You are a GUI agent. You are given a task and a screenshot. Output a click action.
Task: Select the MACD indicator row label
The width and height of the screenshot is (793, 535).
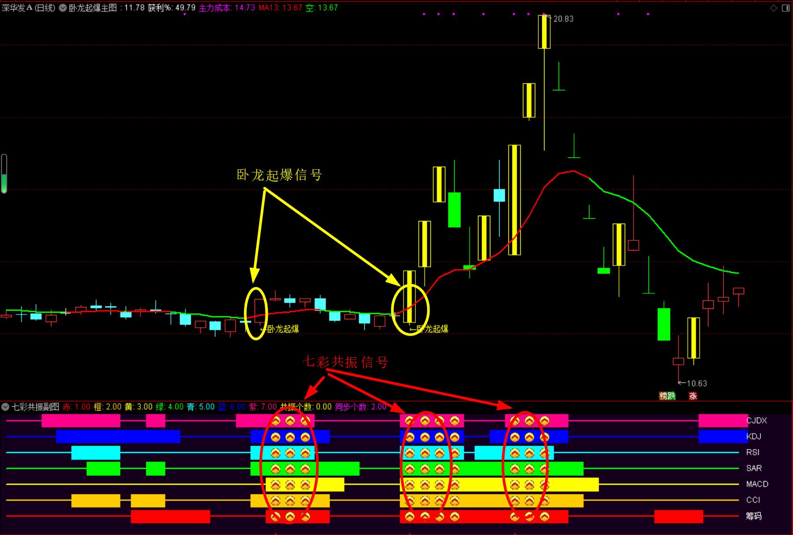coord(757,484)
